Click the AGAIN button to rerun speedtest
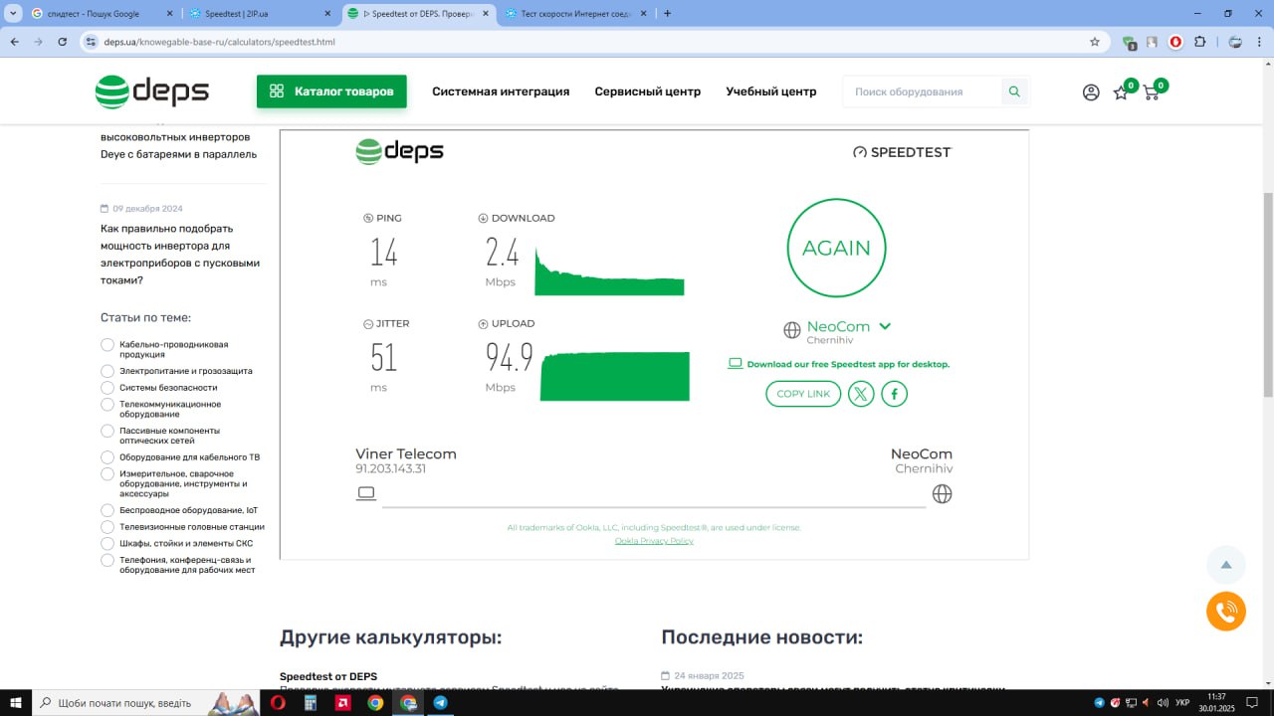The image size is (1274, 716). pyautogui.click(x=836, y=248)
